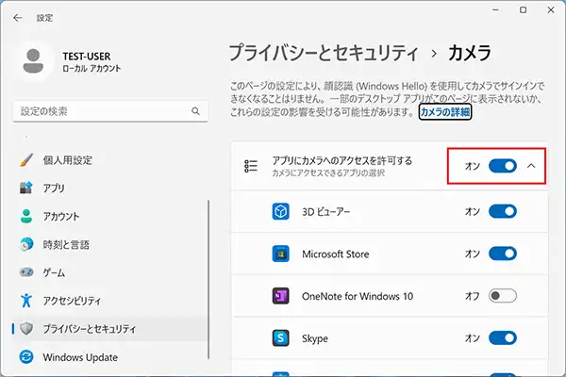Click the list icon beside アプリにカメラへのアクセスを許可する
The width and height of the screenshot is (566, 377).
tap(251, 166)
